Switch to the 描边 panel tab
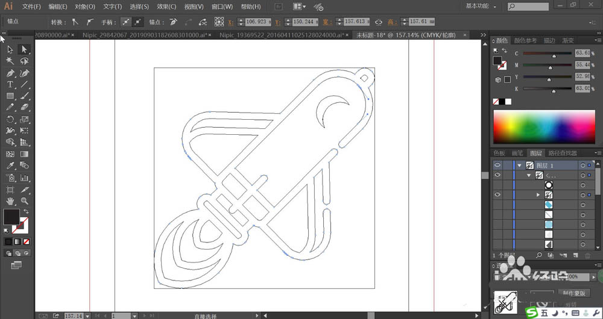603x319 pixels. click(x=549, y=40)
